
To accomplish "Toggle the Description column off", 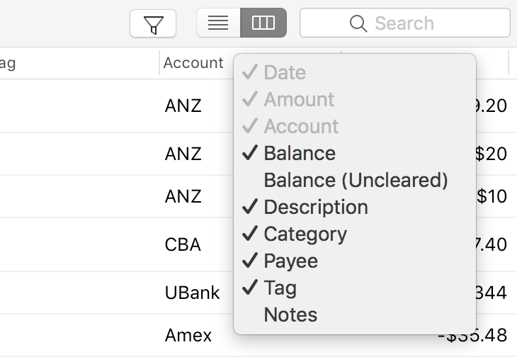I will pos(355,208).
